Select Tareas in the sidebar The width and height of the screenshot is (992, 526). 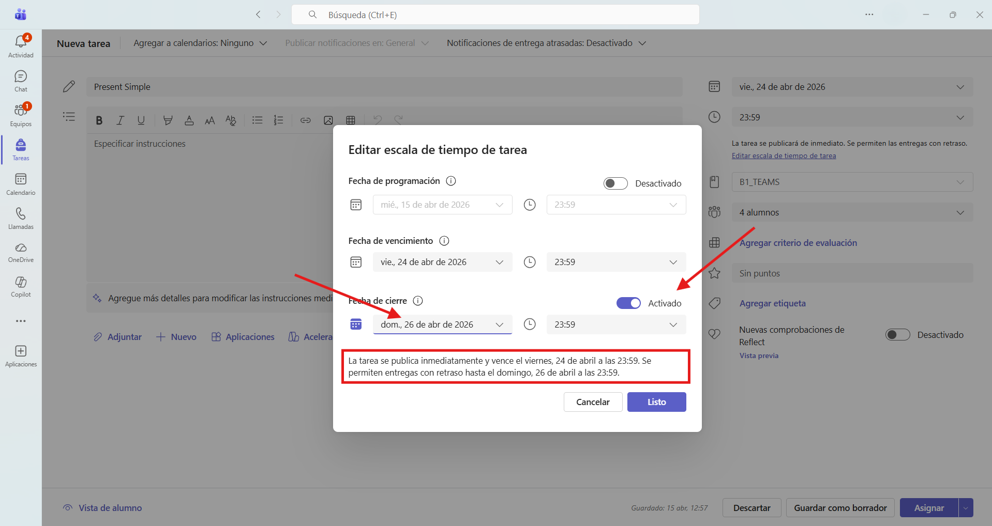(21, 150)
